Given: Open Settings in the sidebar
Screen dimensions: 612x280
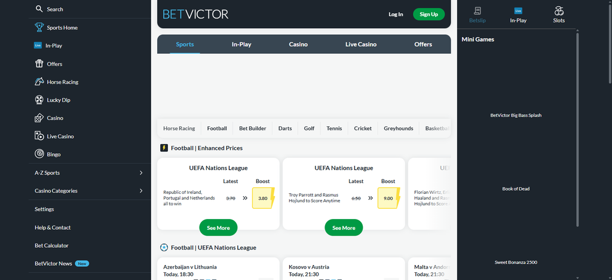Looking at the screenshot, I should [44, 209].
